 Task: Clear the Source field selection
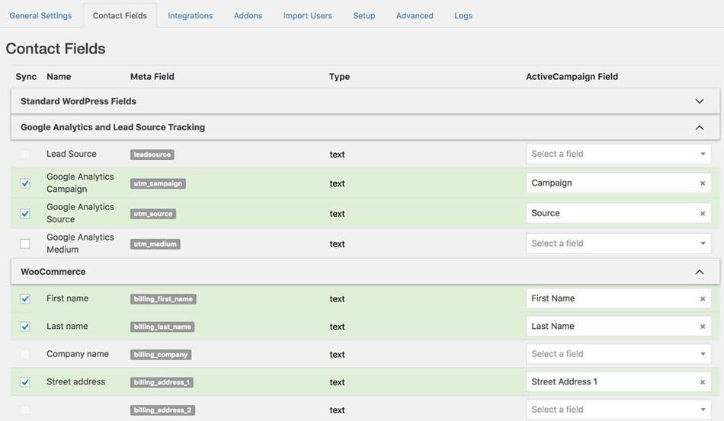click(x=703, y=213)
